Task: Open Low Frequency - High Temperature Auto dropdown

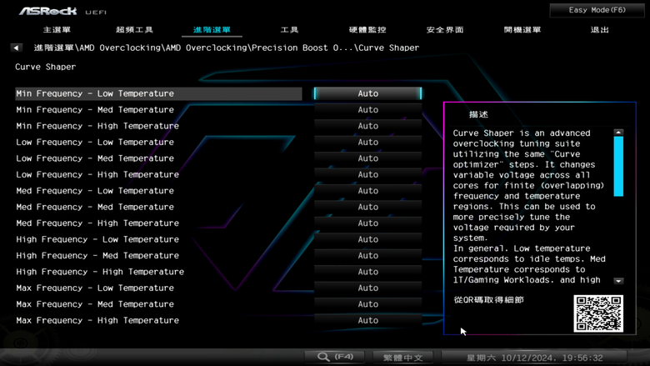Action: click(x=368, y=174)
